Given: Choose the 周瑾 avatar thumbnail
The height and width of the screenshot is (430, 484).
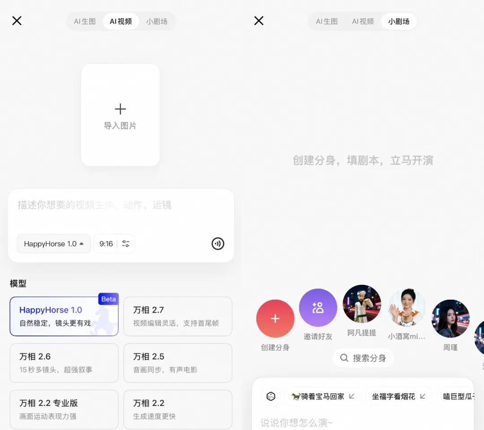Looking at the screenshot, I should 450,319.
